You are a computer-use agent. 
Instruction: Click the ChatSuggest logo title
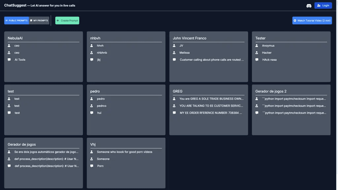[15, 5]
